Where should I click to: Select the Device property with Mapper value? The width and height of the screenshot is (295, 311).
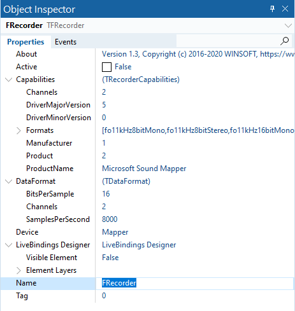tap(147, 232)
